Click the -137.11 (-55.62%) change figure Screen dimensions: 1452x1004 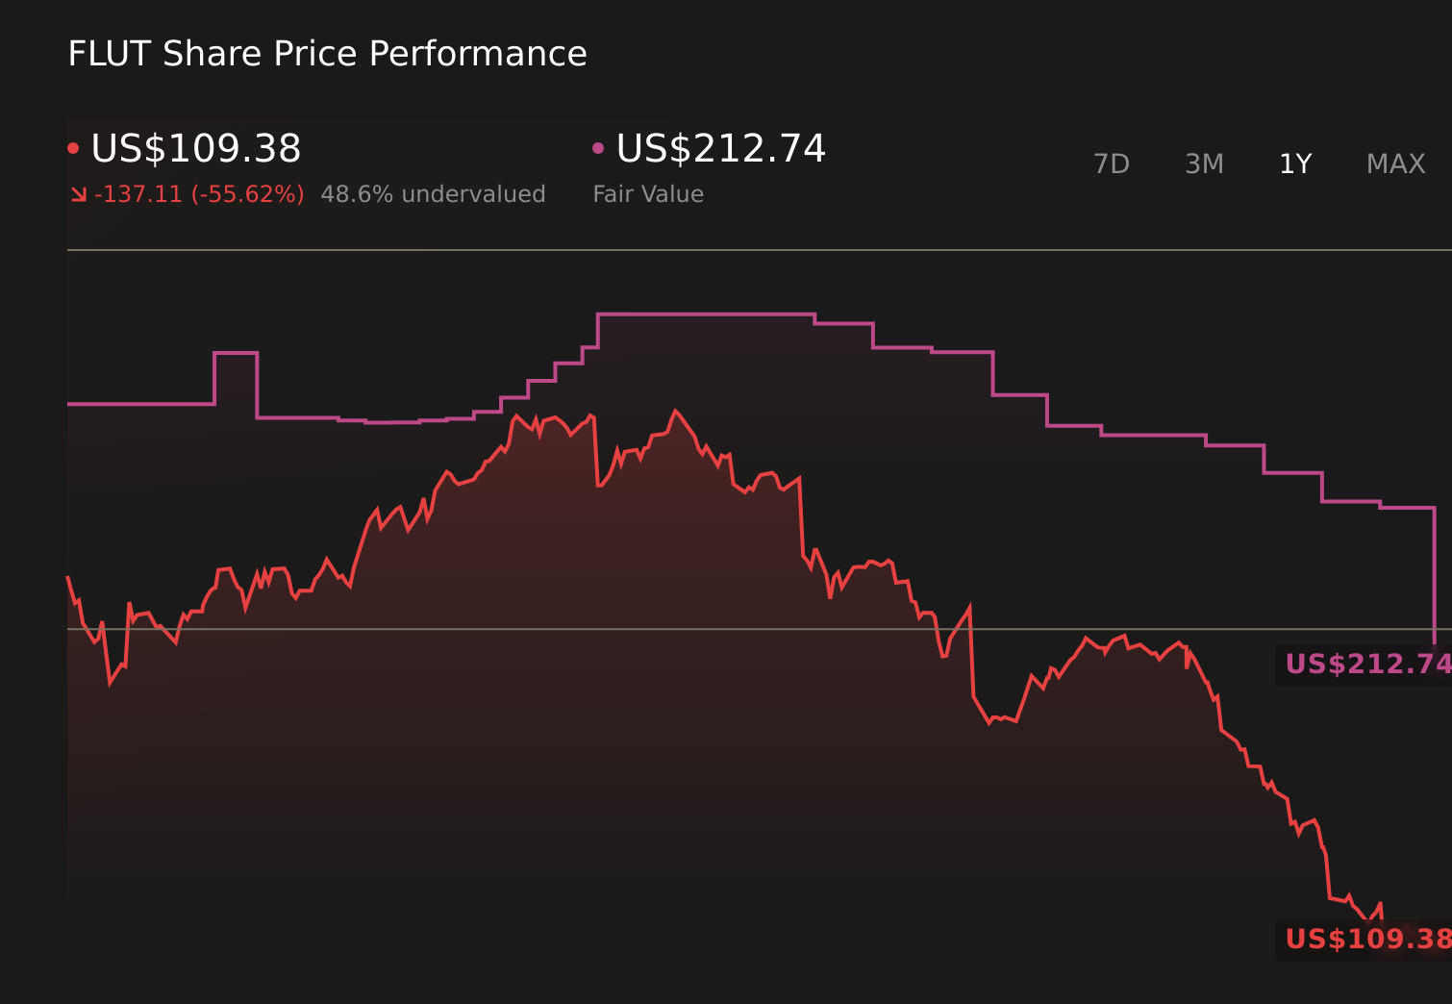pyautogui.click(x=195, y=193)
